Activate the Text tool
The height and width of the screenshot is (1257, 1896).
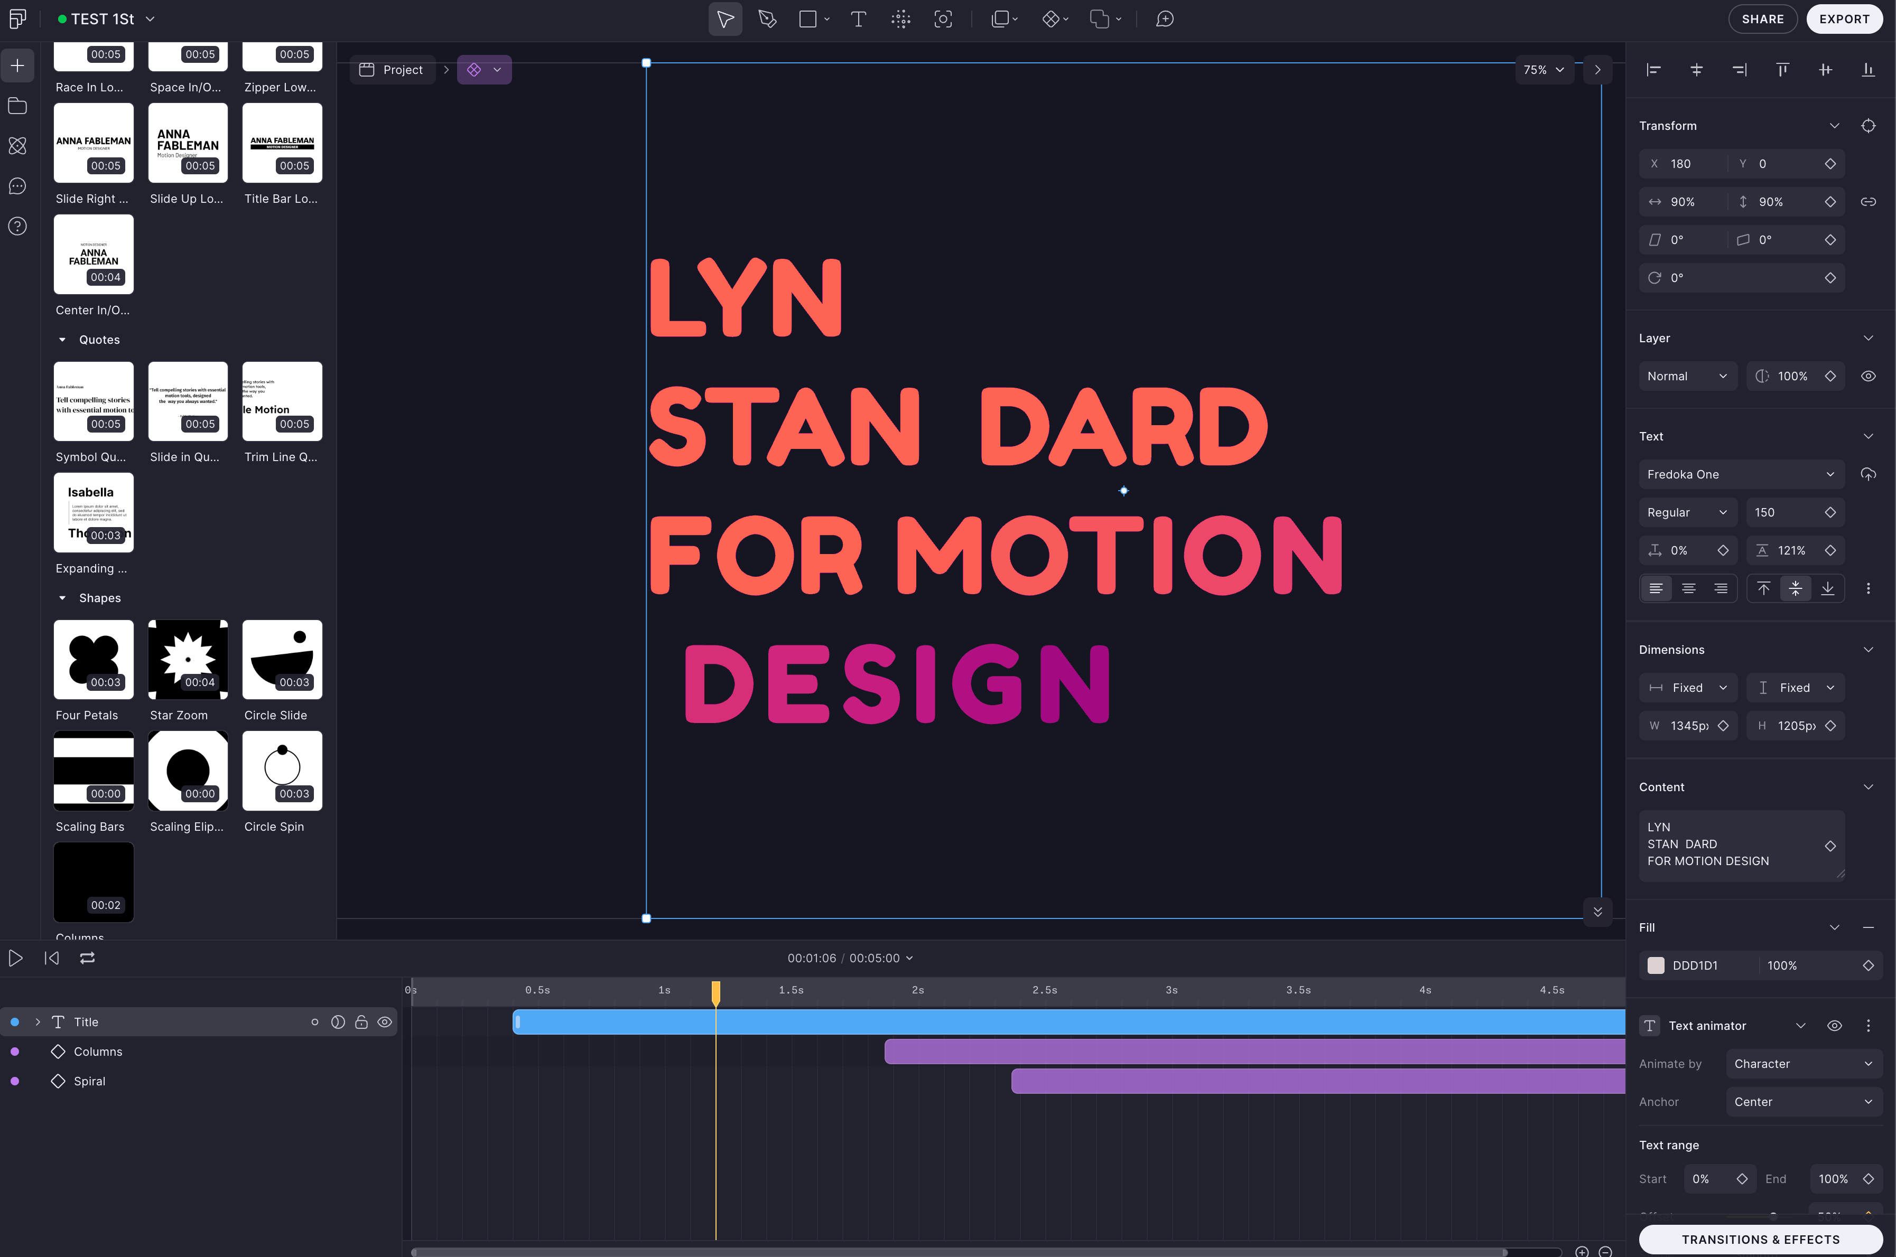(858, 19)
